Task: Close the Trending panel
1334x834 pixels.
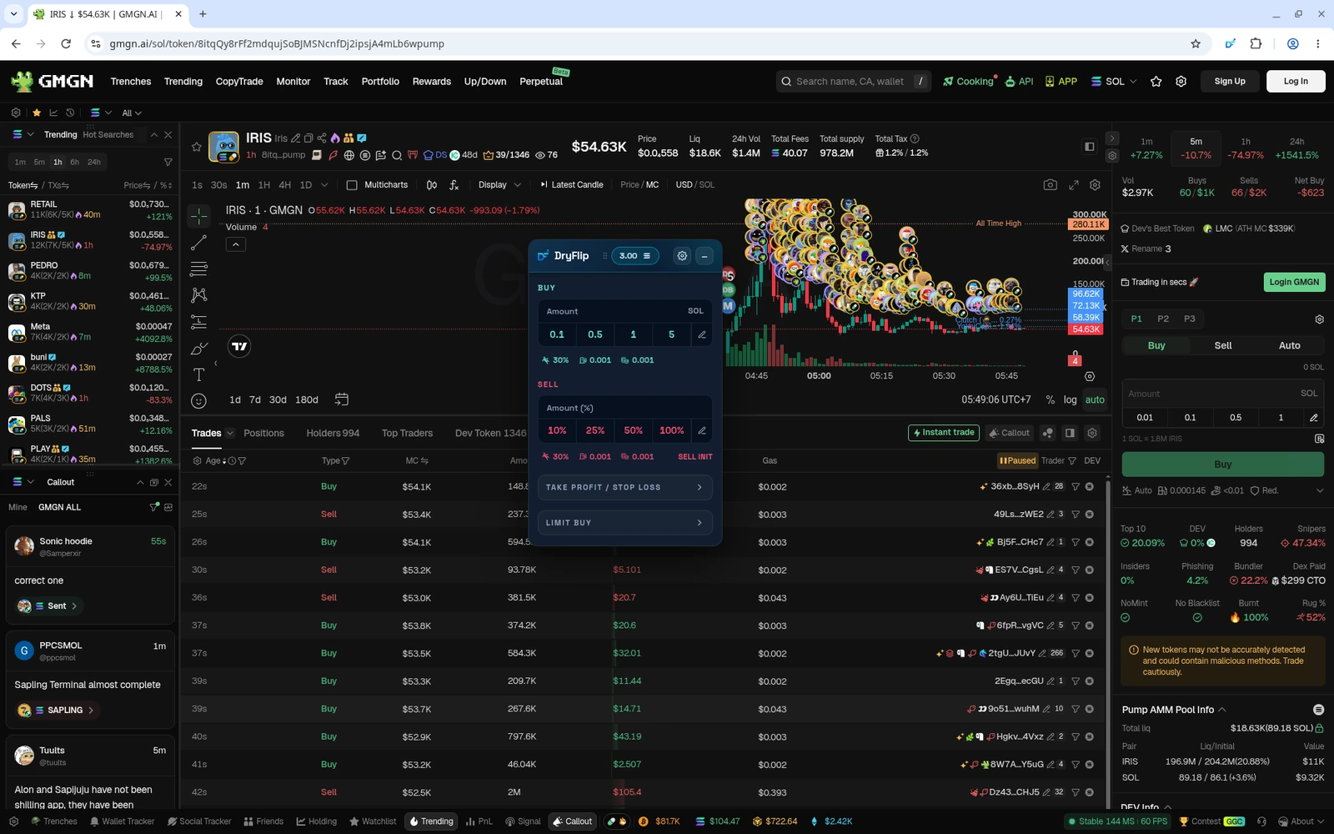Action: 168,134
